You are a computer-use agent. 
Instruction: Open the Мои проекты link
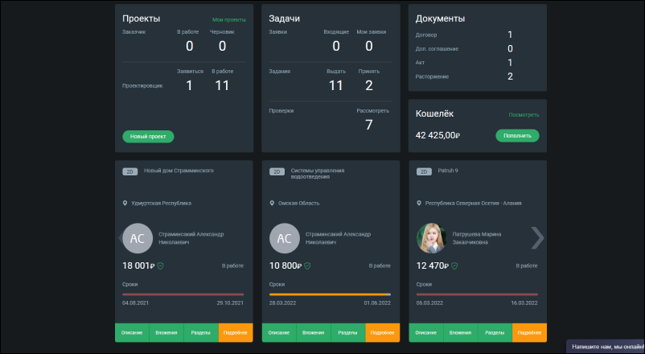click(x=229, y=19)
